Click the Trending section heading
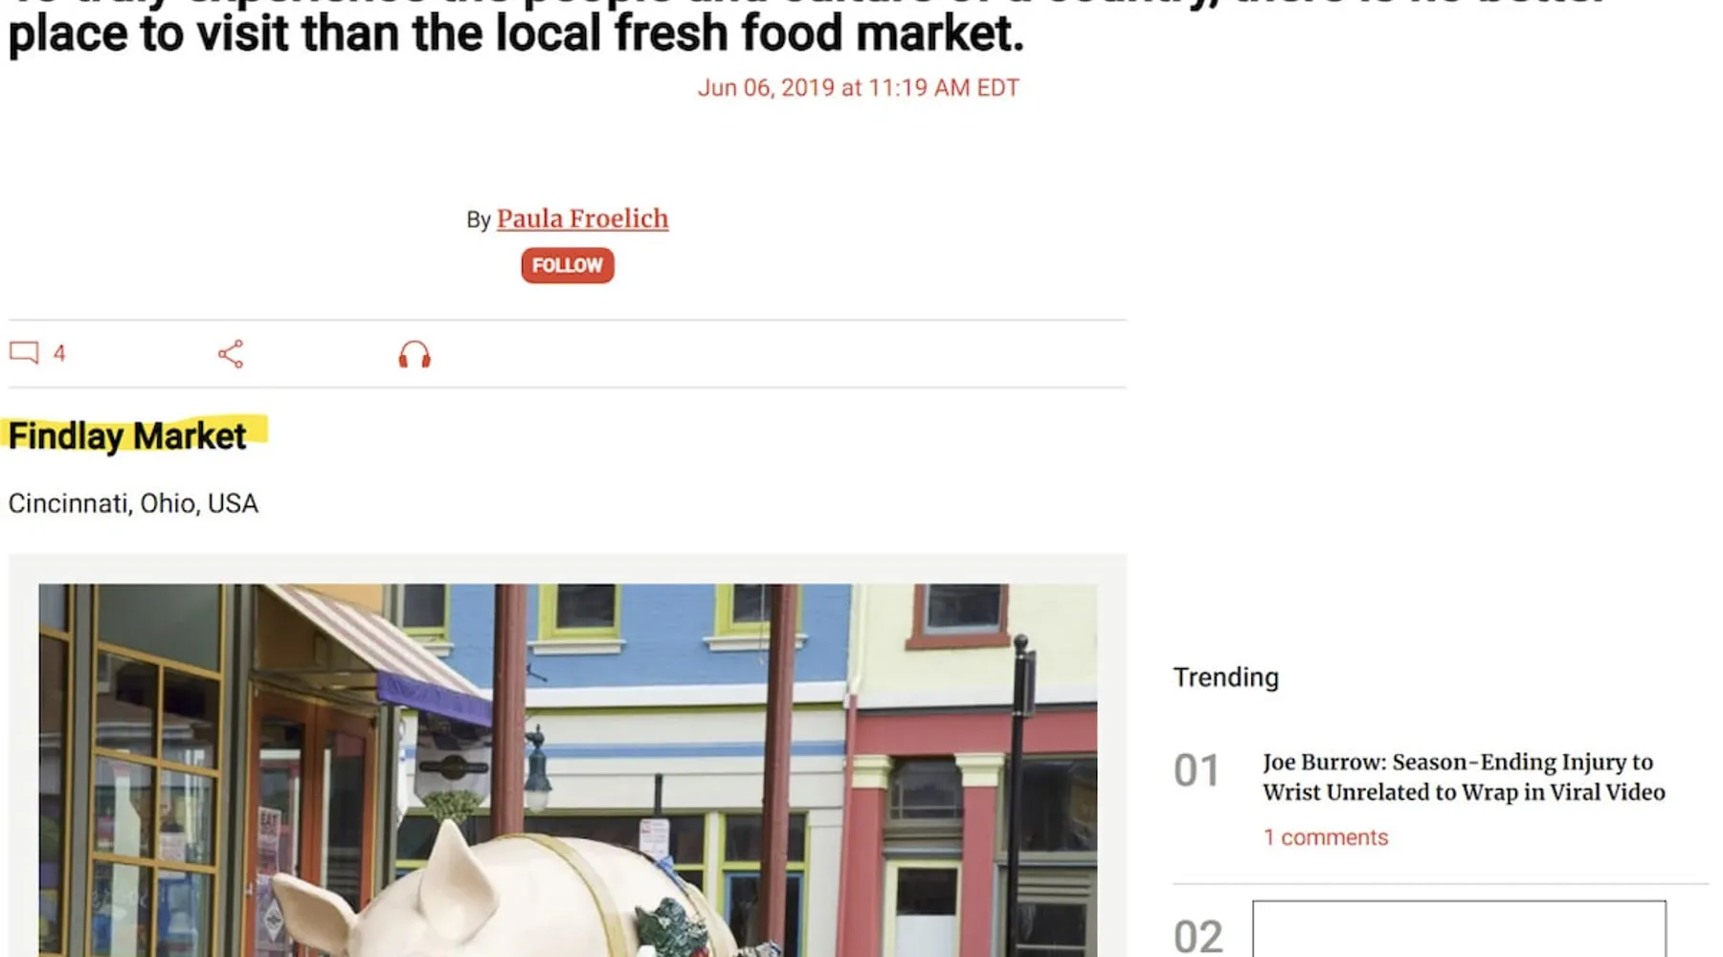Viewport: 1723px width, 957px height. 1225,678
